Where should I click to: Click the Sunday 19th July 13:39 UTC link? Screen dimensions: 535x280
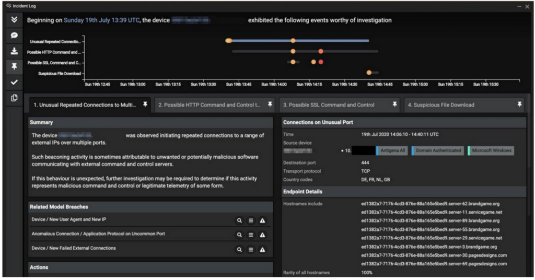[x=101, y=20]
